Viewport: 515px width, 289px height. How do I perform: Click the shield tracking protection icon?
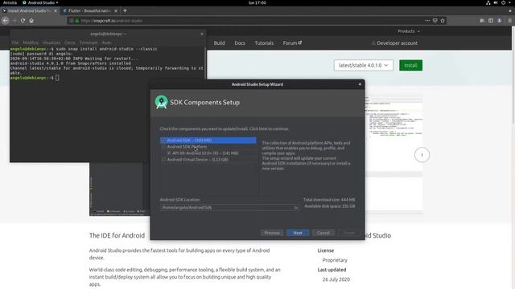pos(72,21)
